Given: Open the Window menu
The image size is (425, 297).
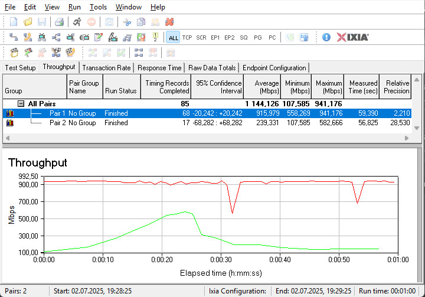Looking at the screenshot, I should tap(129, 7).
